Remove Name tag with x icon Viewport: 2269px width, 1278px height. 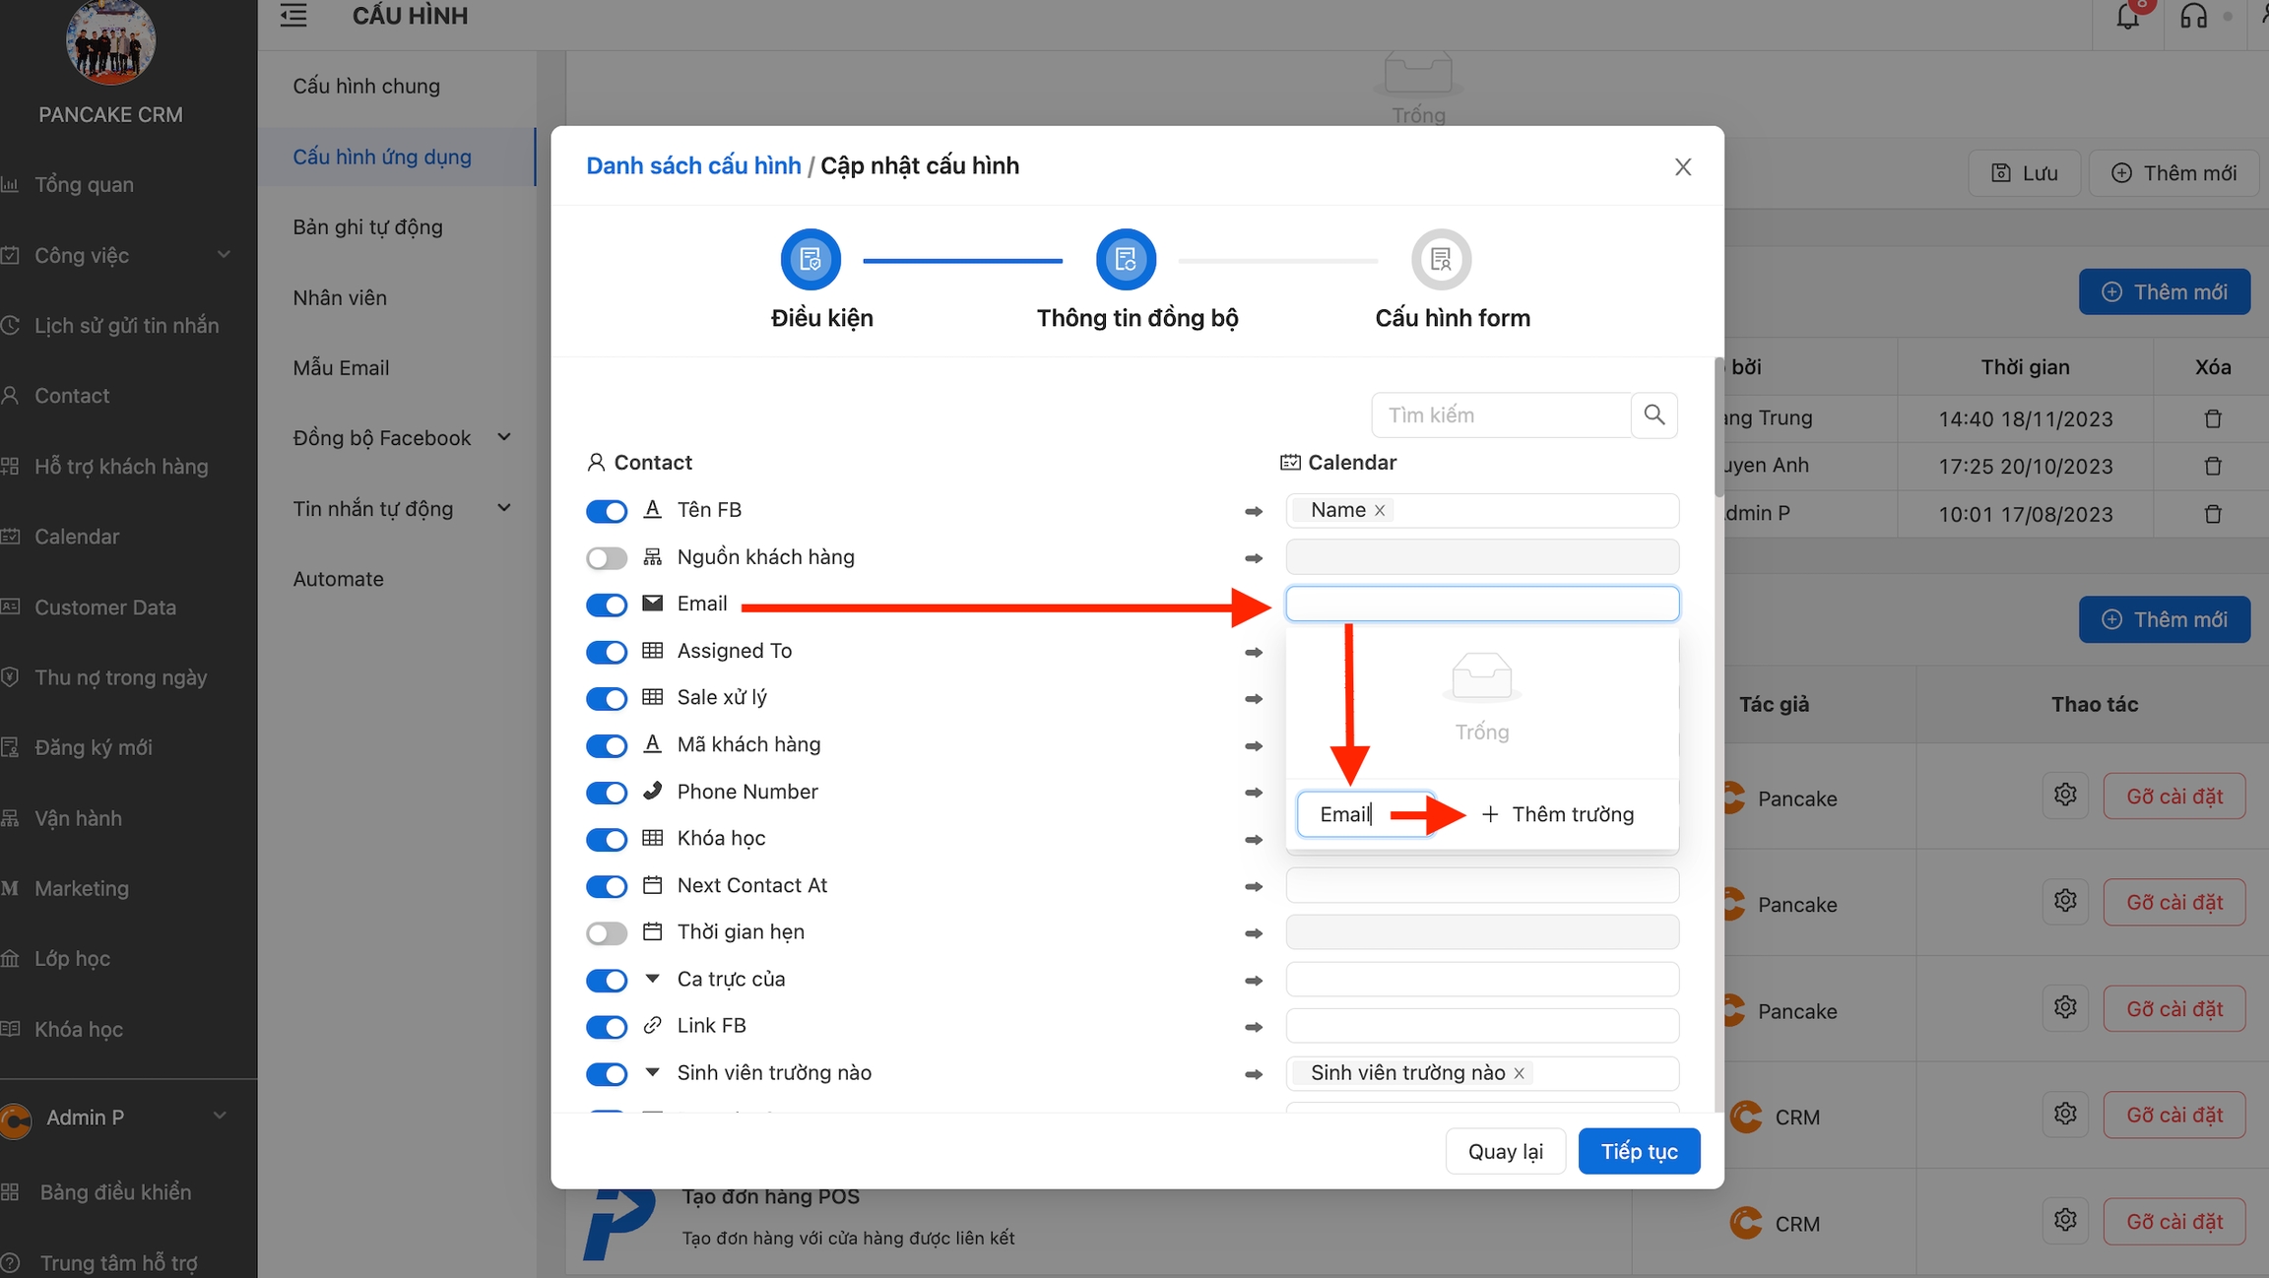(x=1380, y=510)
